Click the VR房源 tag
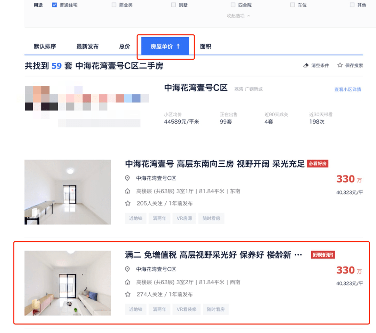The image size is (376, 333). click(x=184, y=218)
